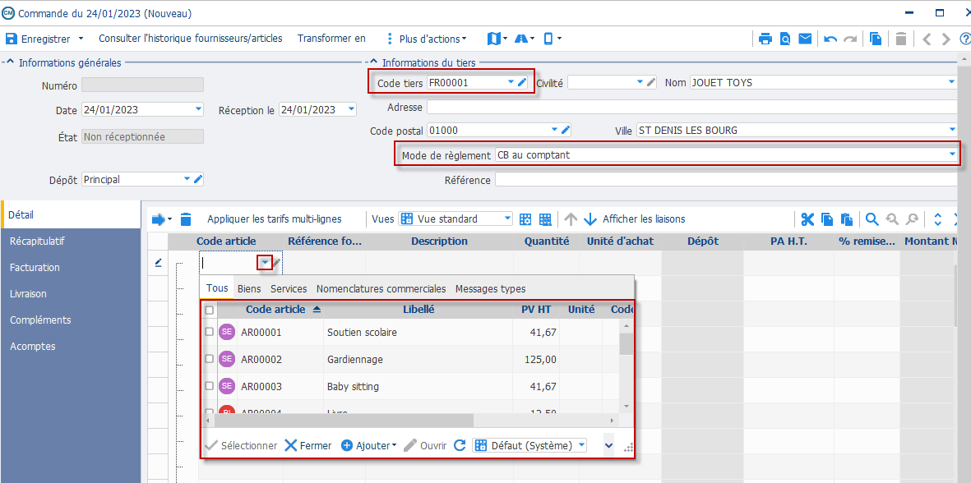
Task: Tick the select-all checkbox in article list header
Action: coord(210,310)
